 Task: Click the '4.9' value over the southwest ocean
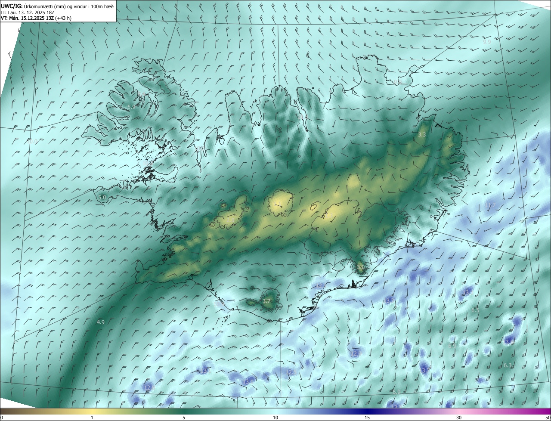pyautogui.click(x=101, y=322)
